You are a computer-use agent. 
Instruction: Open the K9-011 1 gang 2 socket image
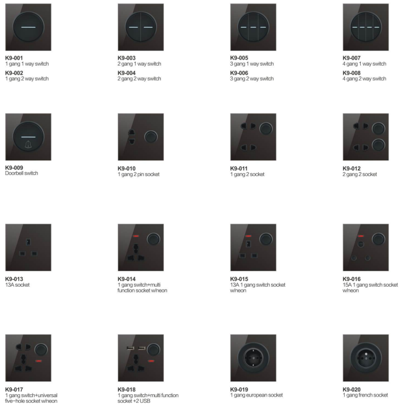point(253,137)
